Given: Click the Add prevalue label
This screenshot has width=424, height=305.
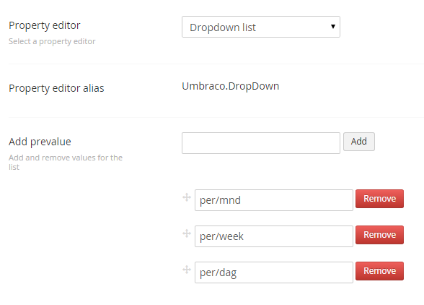Looking at the screenshot, I should click(40, 142).
